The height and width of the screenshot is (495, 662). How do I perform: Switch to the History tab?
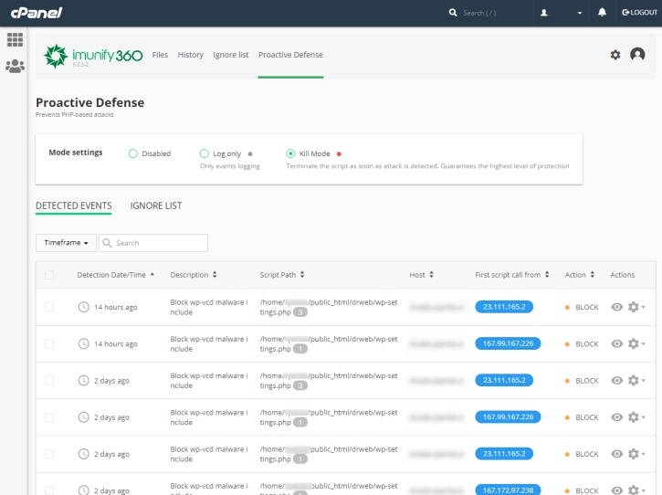click(190, 55)
